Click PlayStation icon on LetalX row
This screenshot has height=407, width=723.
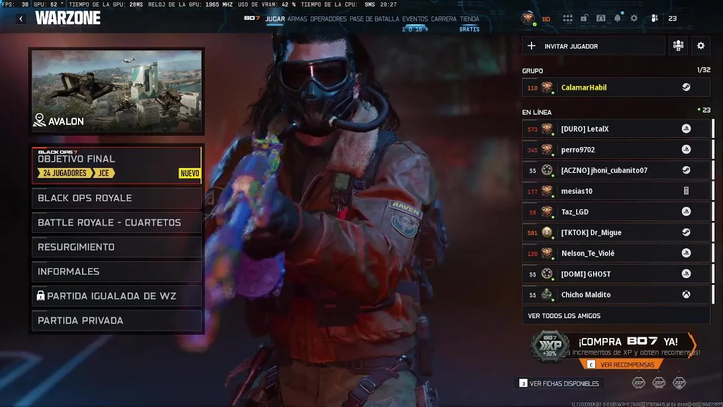(686, 129)
